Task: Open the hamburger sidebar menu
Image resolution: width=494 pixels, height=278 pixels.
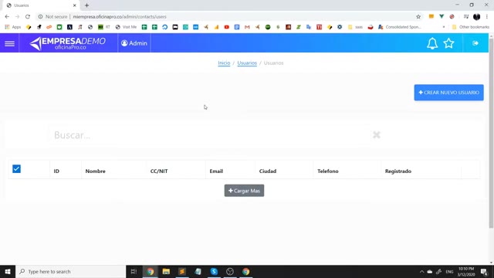Action: pyautogui.click(x=9, y=43)
